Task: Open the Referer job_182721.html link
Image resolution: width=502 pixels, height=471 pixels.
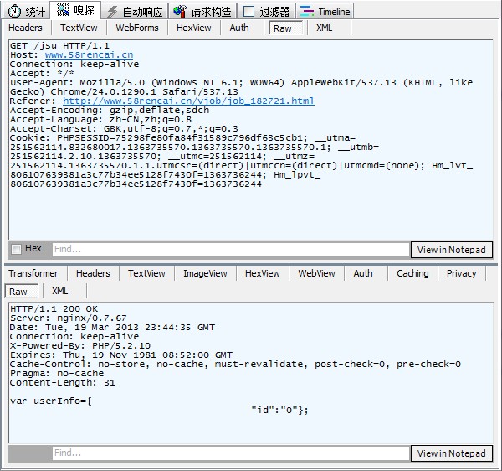Action: [188, 101]
